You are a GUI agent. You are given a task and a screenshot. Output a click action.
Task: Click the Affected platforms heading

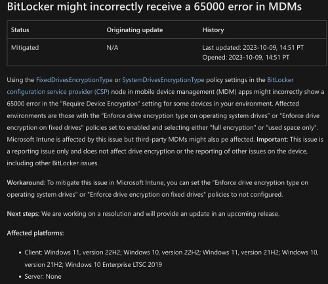[x=35, y=233]
